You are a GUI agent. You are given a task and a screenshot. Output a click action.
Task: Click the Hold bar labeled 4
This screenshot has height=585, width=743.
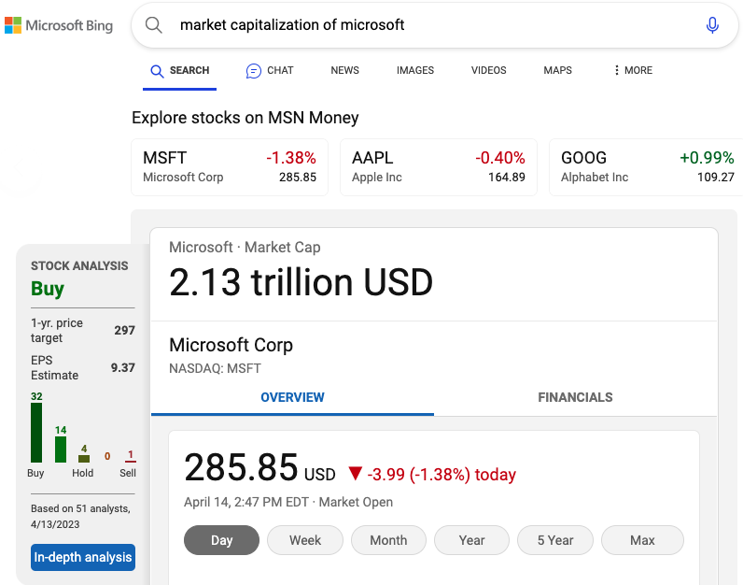point(84,458)
